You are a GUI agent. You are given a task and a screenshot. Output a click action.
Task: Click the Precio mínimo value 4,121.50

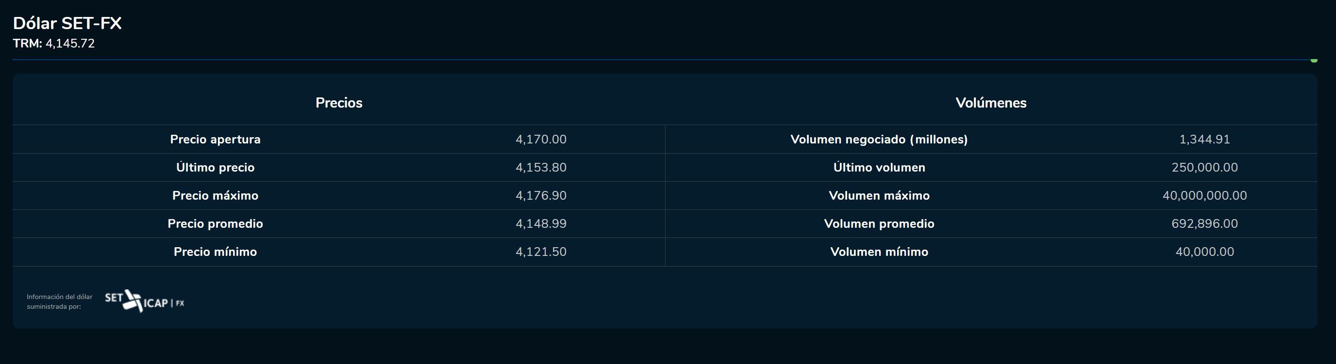pyautogui.click(x=540, y=252)
